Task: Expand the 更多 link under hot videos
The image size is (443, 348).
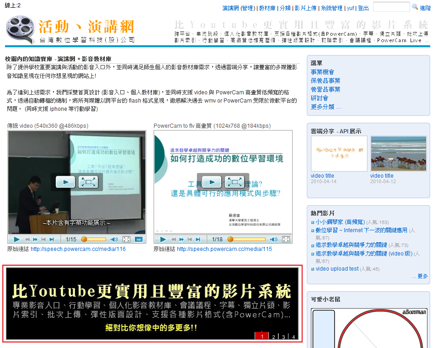Action: click(x=420, y=276)
